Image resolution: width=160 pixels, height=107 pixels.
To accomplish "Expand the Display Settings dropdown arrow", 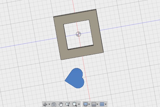I will [89, 104].
